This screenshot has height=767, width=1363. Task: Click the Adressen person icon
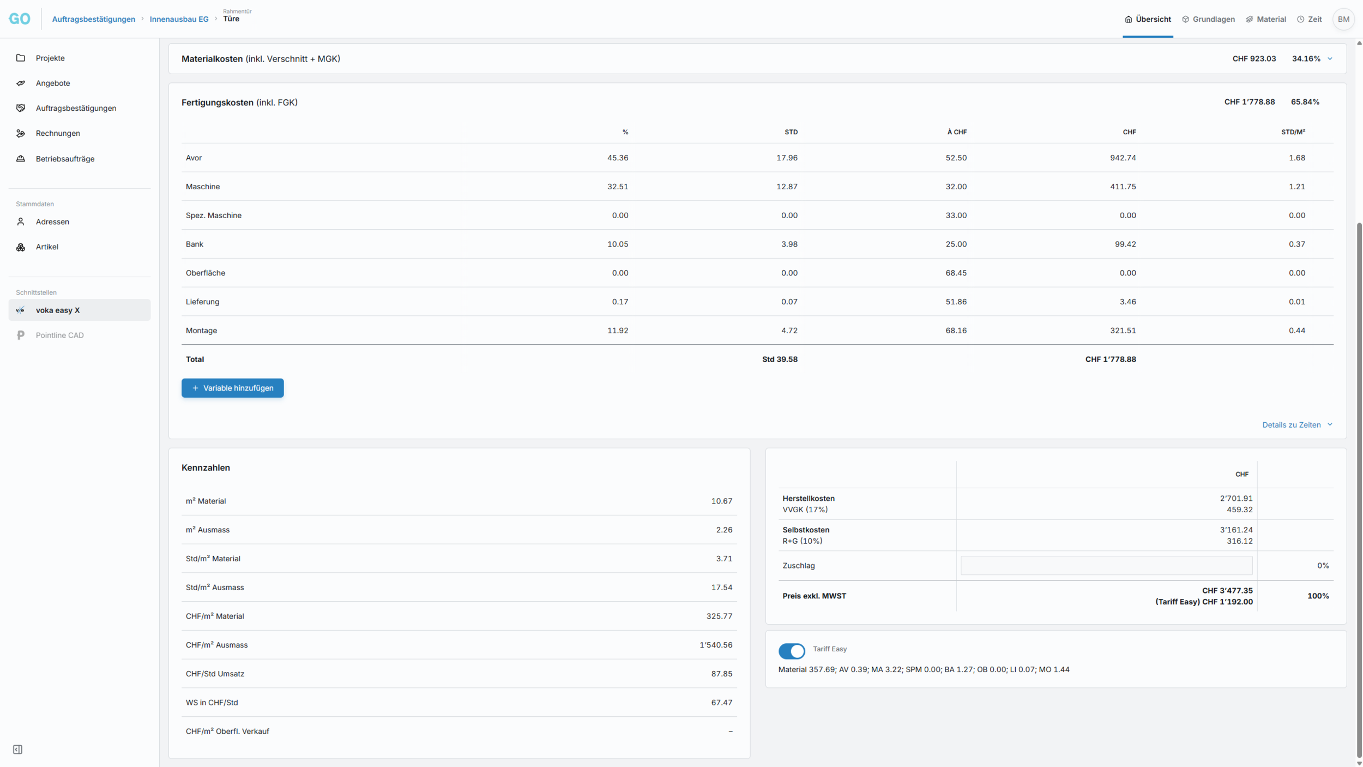coord(21,221)
